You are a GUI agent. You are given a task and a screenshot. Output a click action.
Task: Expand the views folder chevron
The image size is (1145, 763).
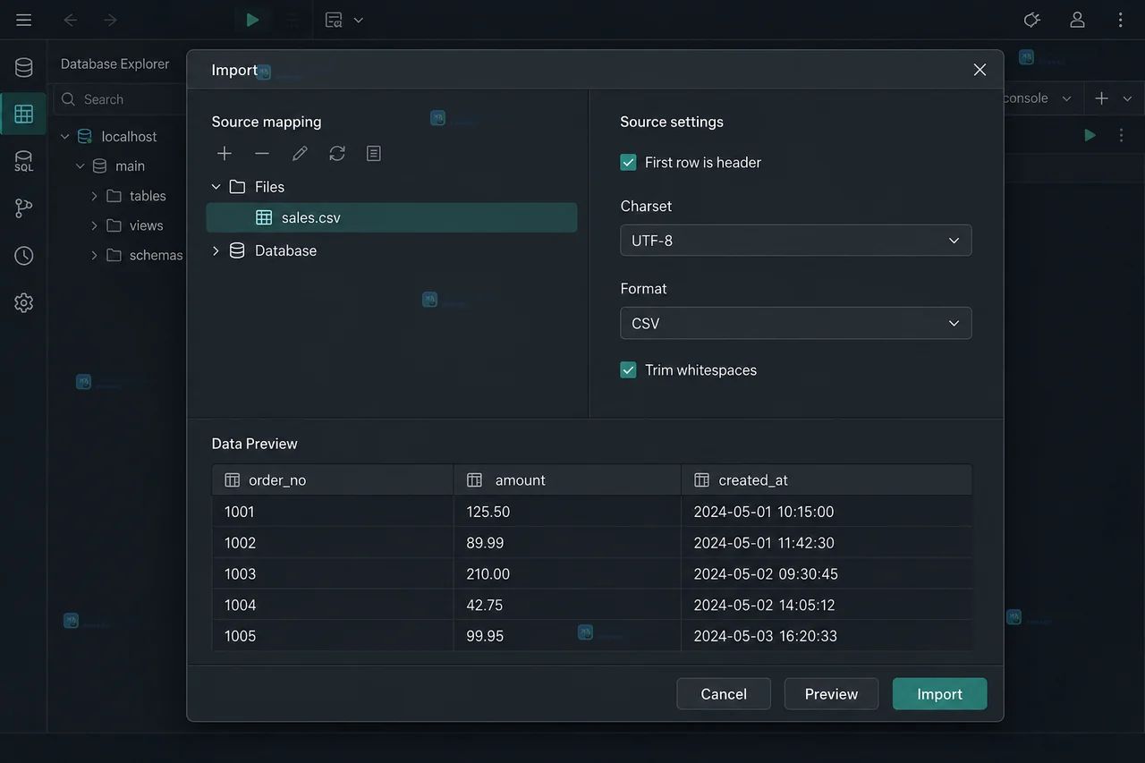[x=94, y=225]
